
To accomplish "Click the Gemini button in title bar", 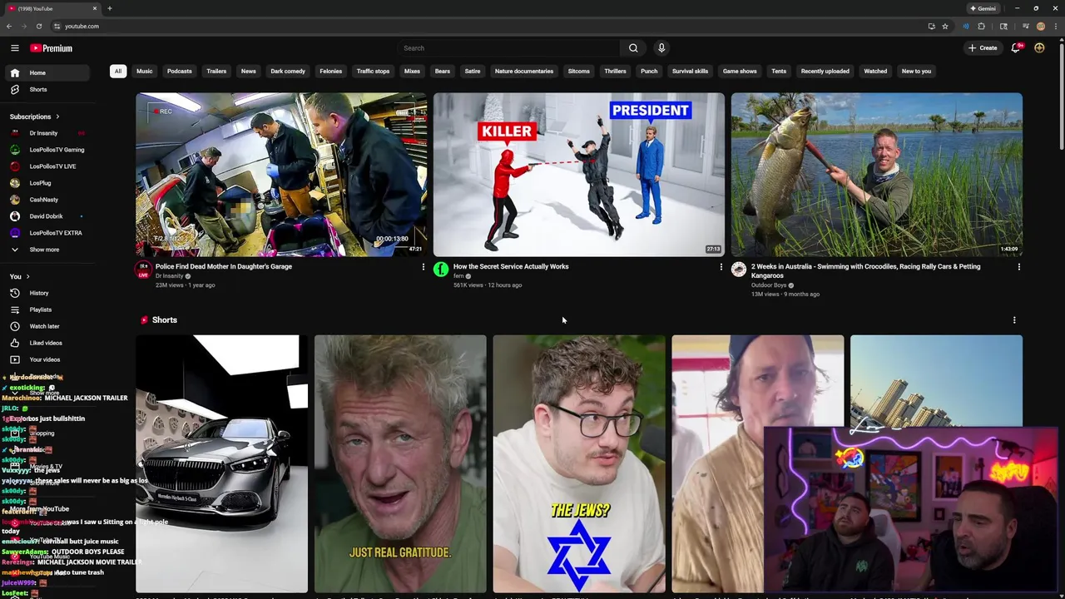I will click(983, 8).
